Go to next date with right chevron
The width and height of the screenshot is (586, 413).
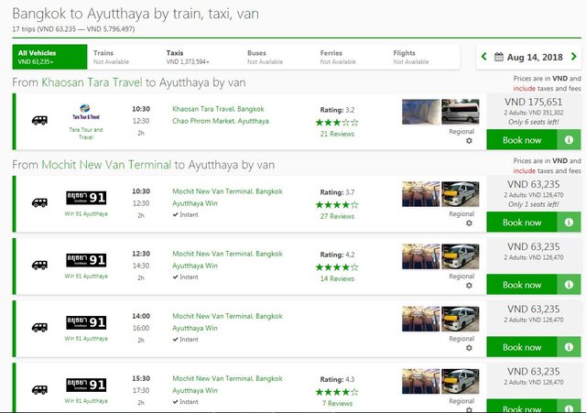click(x=574, y=57)
